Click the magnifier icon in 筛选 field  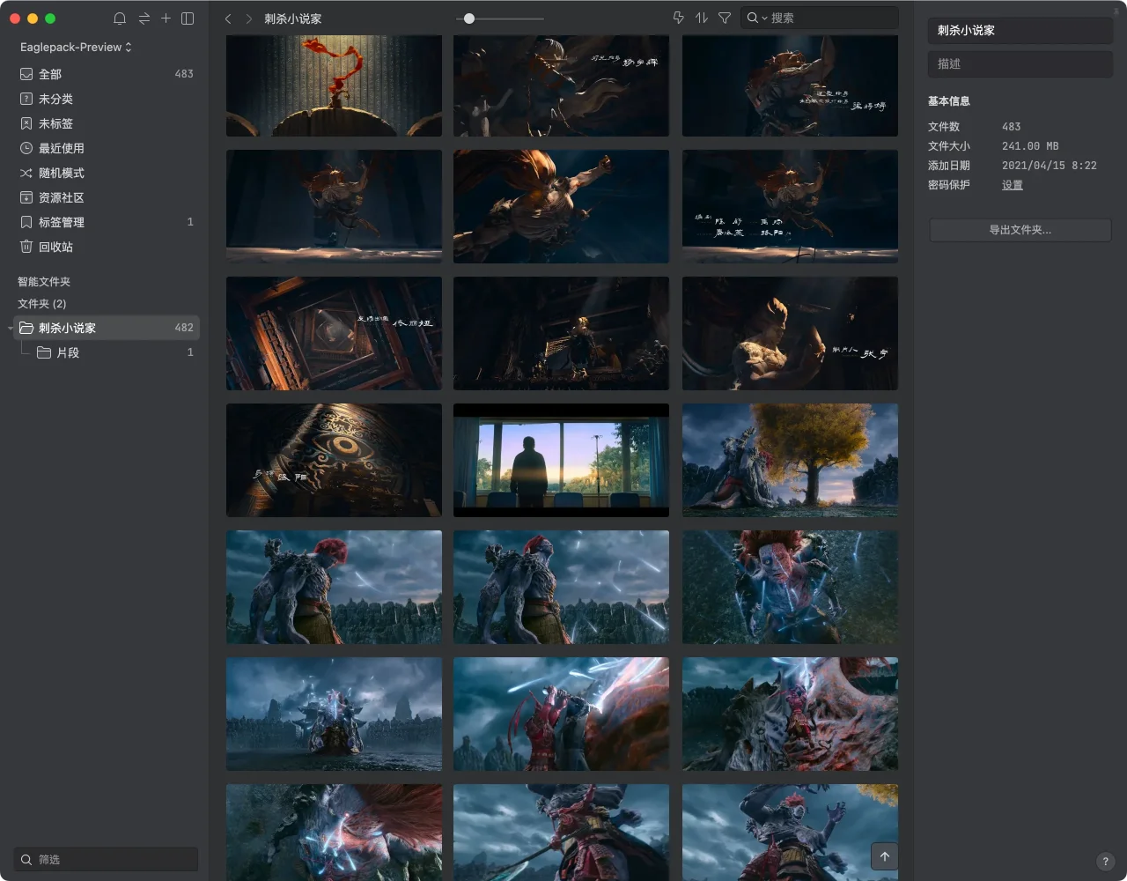26,859
